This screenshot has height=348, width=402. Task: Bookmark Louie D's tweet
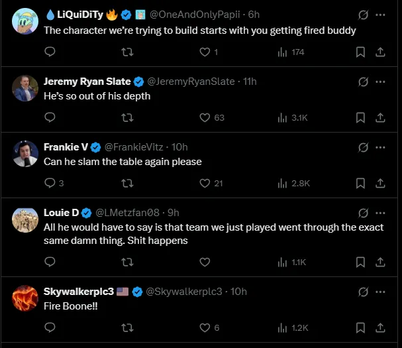pos(360,262)
